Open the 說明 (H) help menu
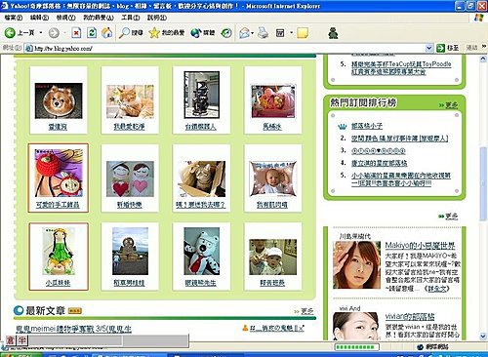 [157, 18]
